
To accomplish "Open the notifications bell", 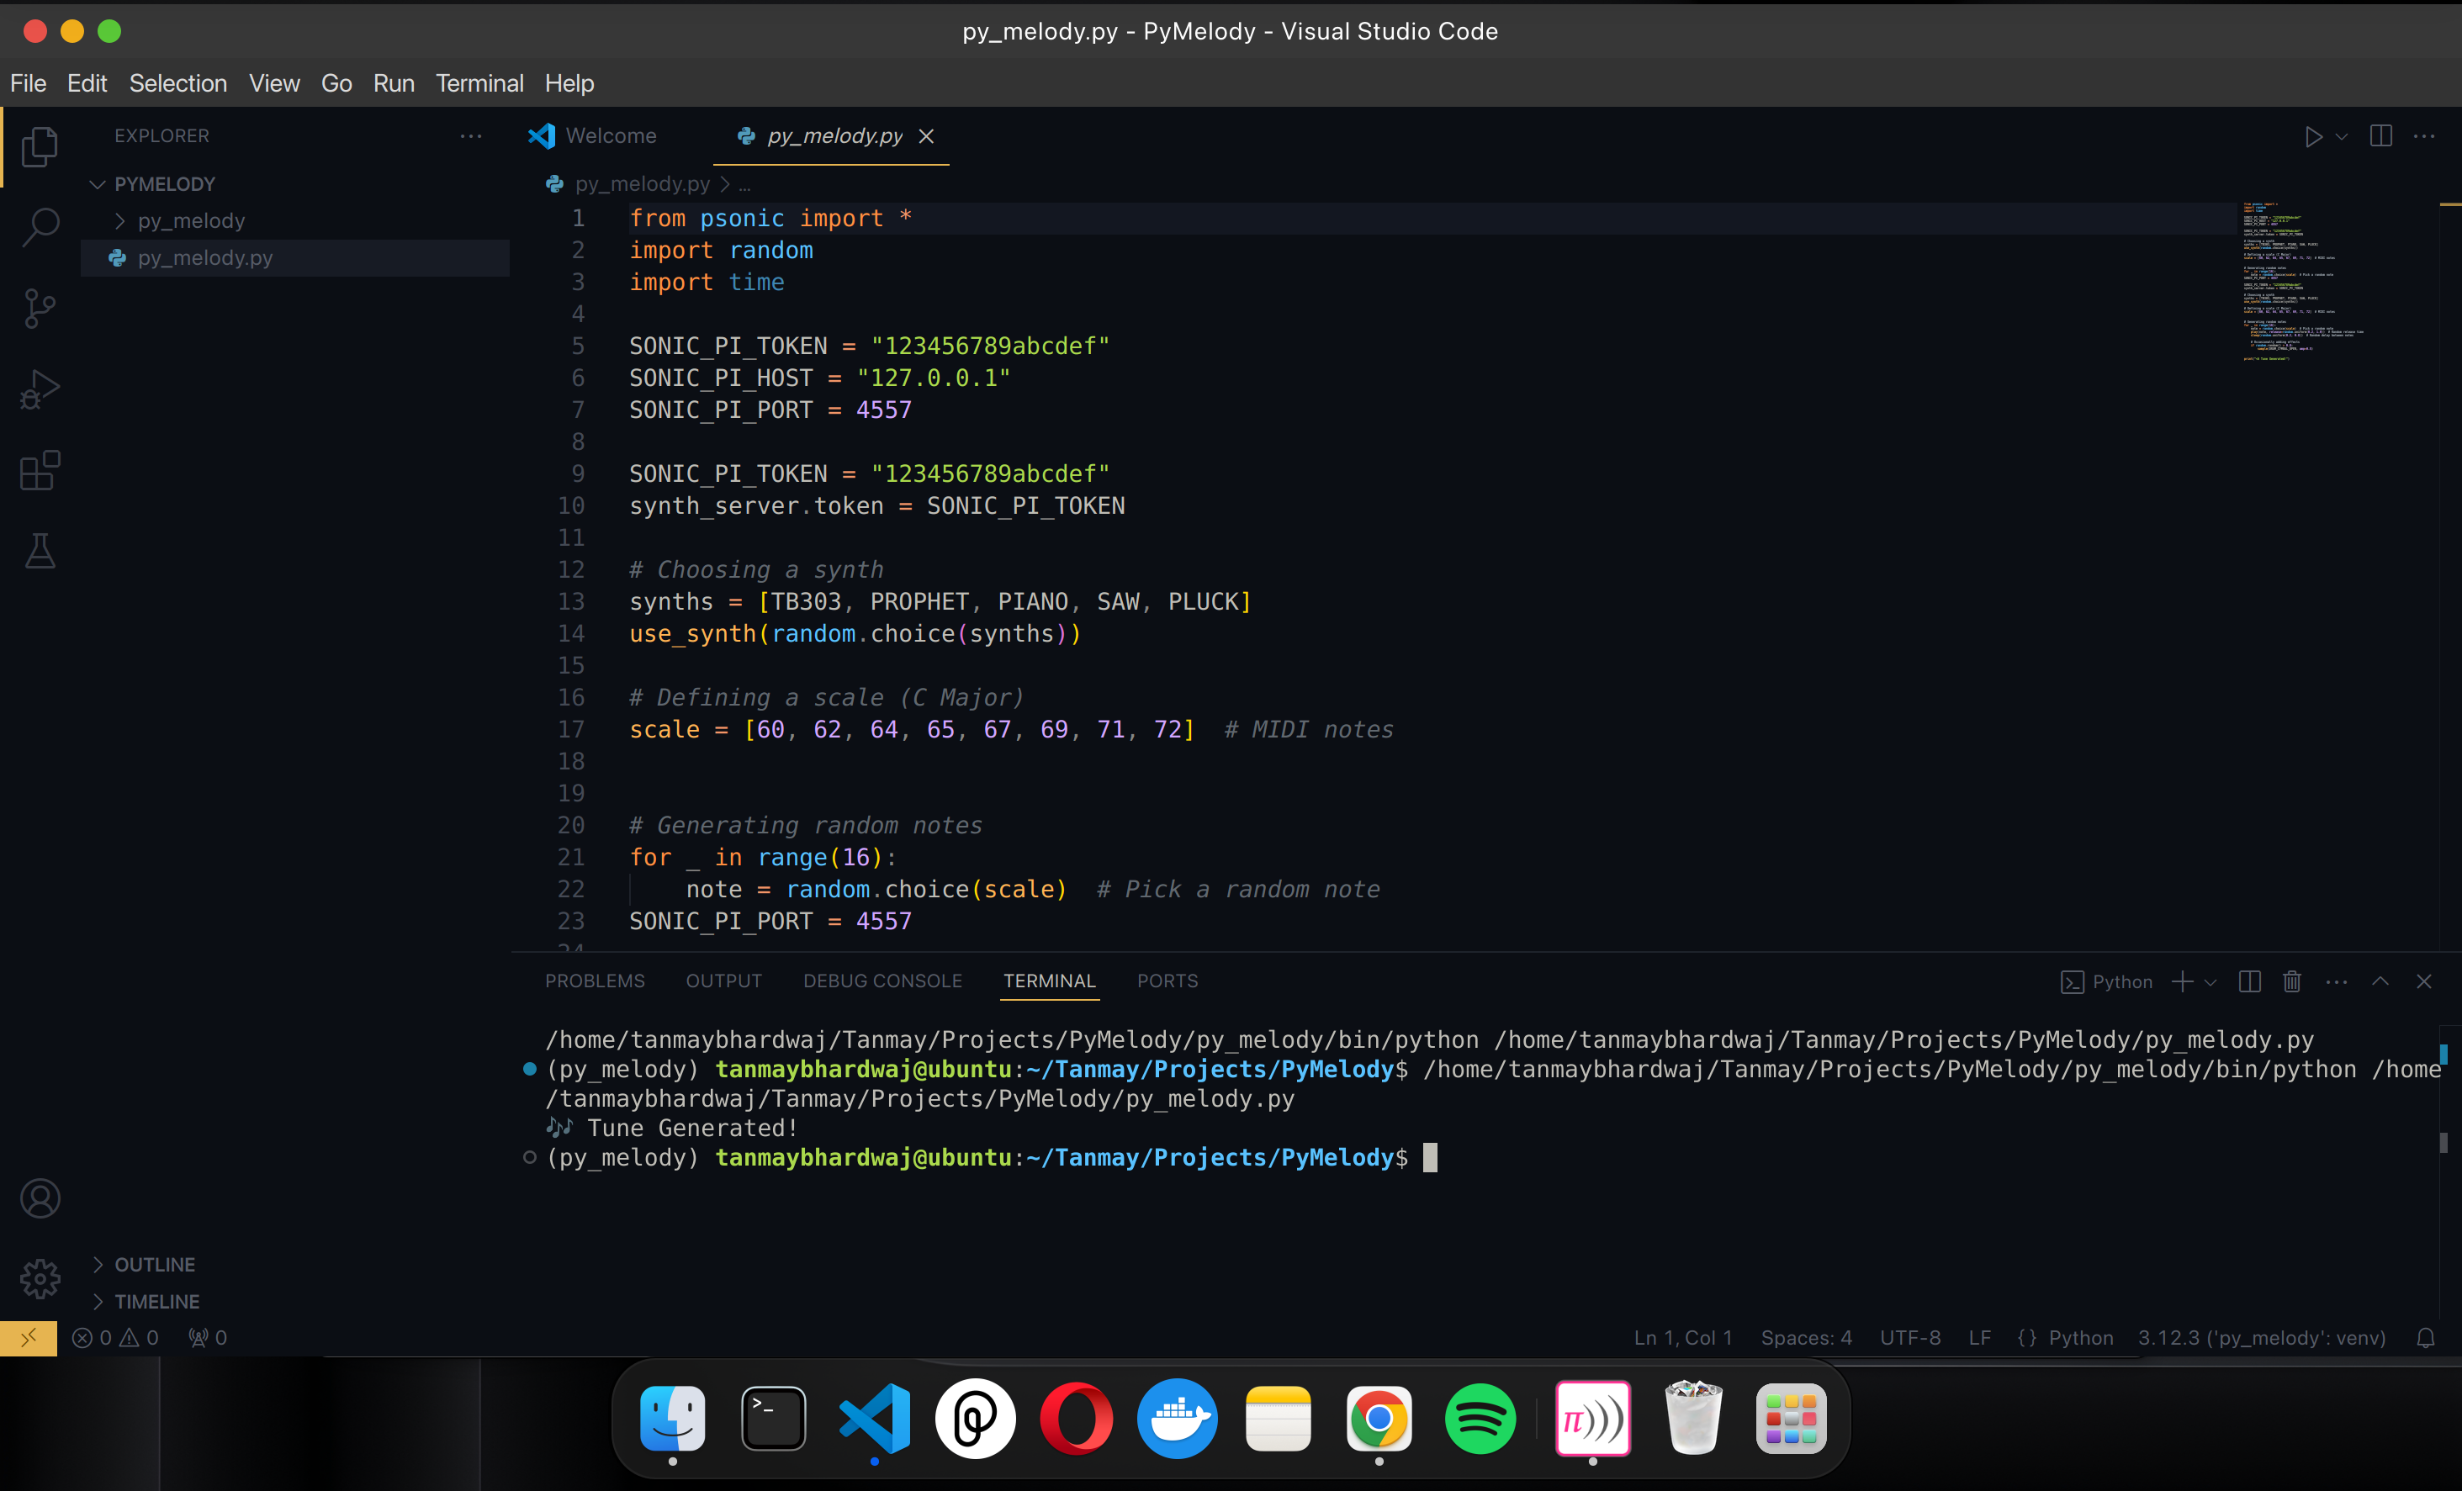I will click(x=2425, y=1338).
